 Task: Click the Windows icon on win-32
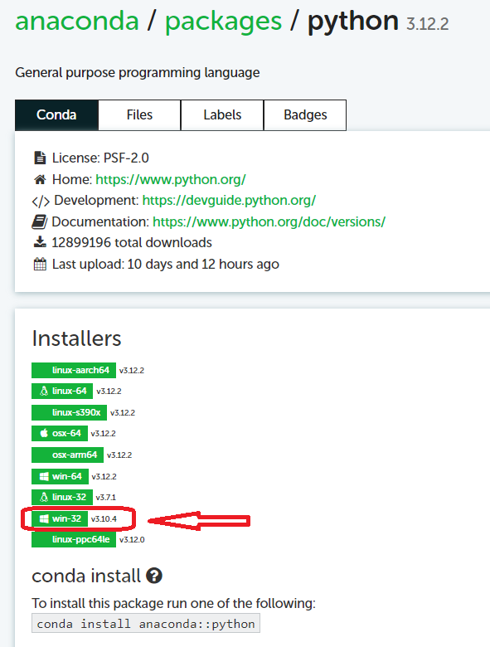tap(44, 518)
